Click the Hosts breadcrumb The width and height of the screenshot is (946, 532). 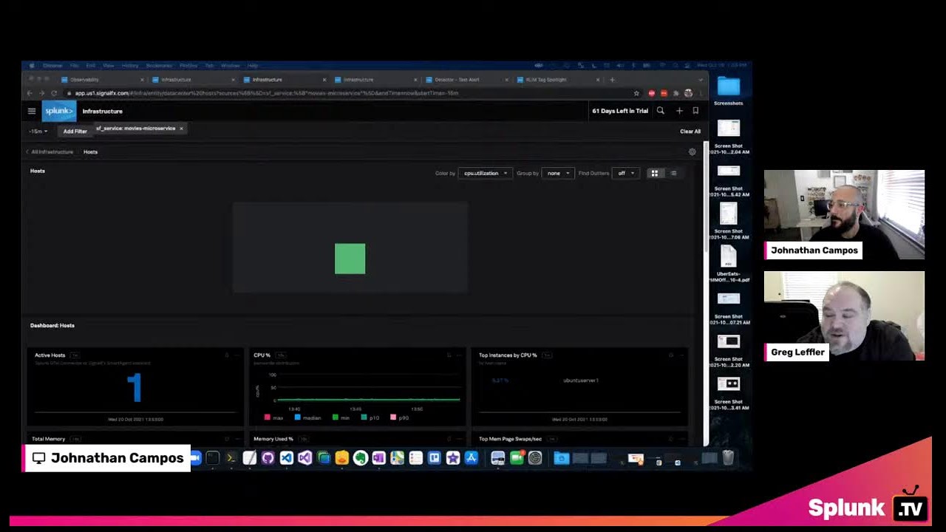pos(90,151)
